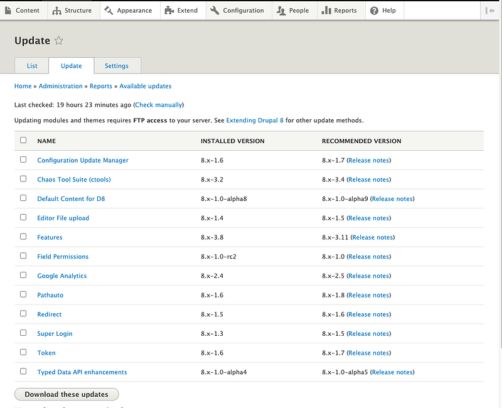Viewport: 502px width, 408px height.
Task: View Release notes for Google Analytics 8.x-2.5
Action: pyautogui.click(x=369, y=276)
